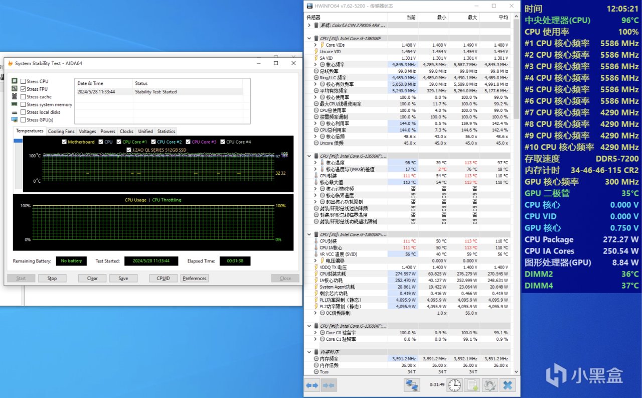Click the lightning icon beside SA VID
Screen dimensions: 642x398
point(316,58)
